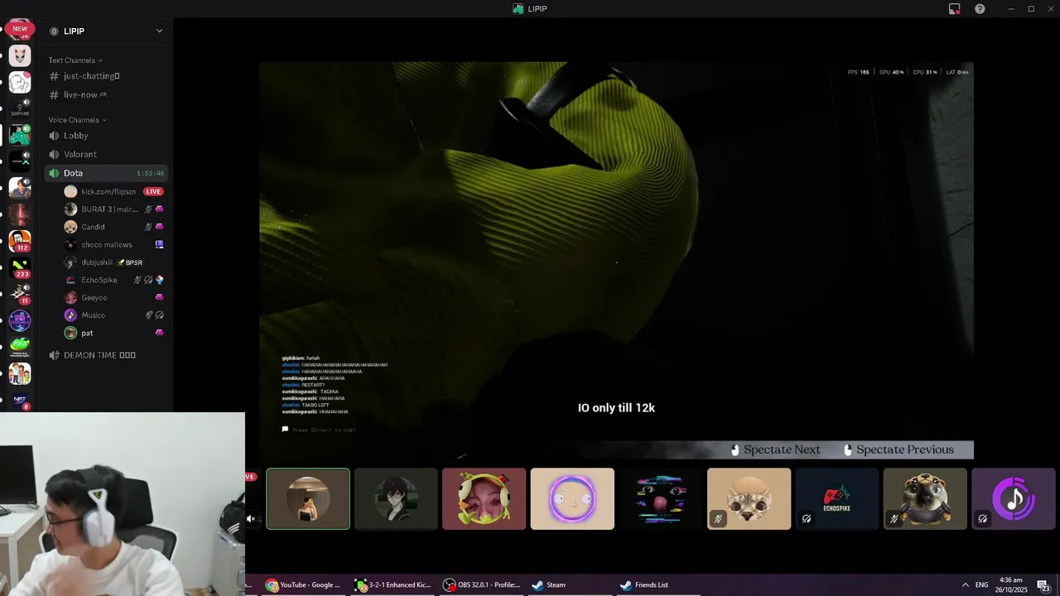Select the purple music note tile
The height and width of the screenshot is (596, 1060).
1014,499
